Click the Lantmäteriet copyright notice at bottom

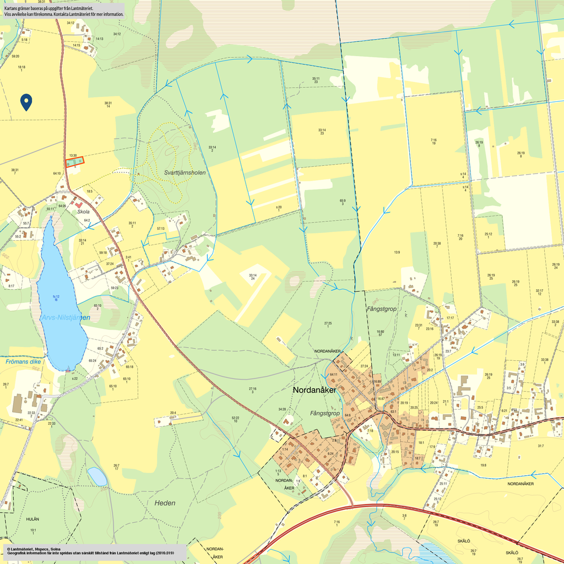tap(94, 552)
